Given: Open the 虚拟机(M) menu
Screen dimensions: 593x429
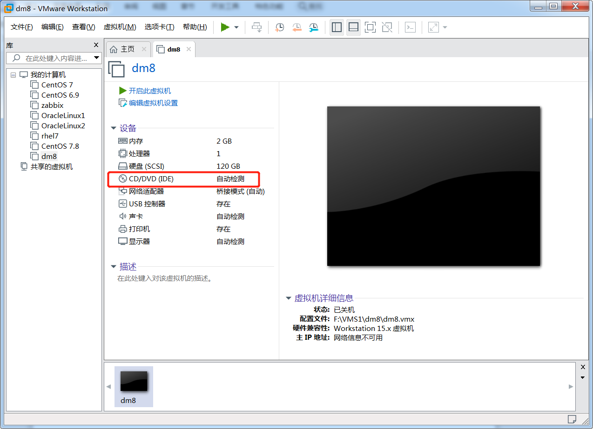Looking at the screenshot, I should coord(120,27).
